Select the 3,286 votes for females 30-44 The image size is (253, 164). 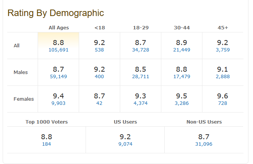[182, 103]
